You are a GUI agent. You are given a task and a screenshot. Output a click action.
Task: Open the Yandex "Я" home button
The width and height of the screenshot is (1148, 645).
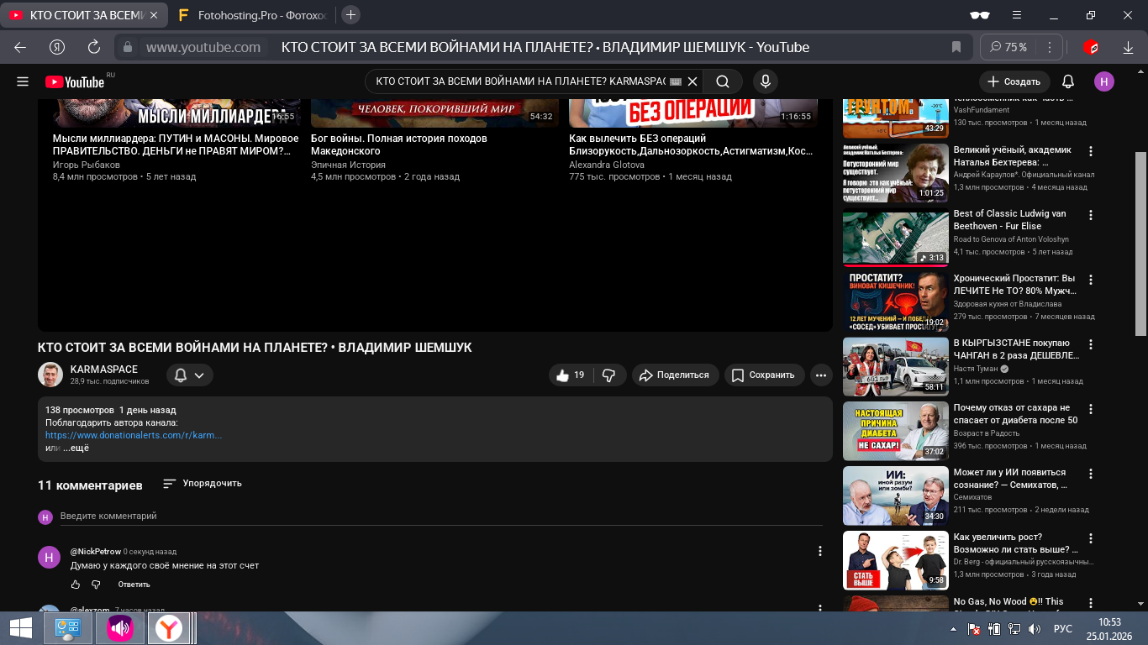(57, 47)
